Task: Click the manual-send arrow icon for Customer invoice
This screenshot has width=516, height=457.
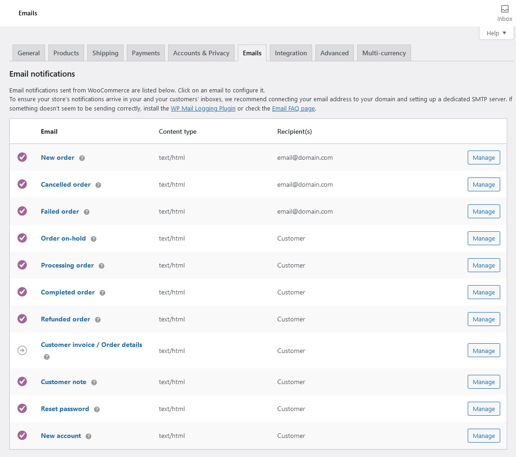Action: coord(22,350)
